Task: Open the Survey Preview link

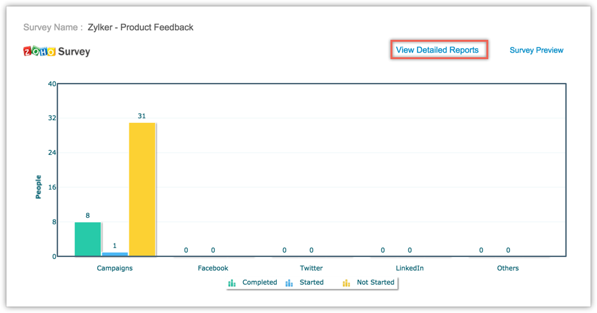Action: tap(536, 50)
